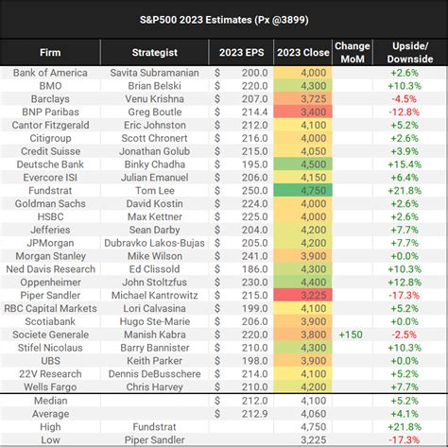The width and height of the screenshot is (448, 447).
Task: Select the Upside/Downside column header
Action: click(410, 52)
